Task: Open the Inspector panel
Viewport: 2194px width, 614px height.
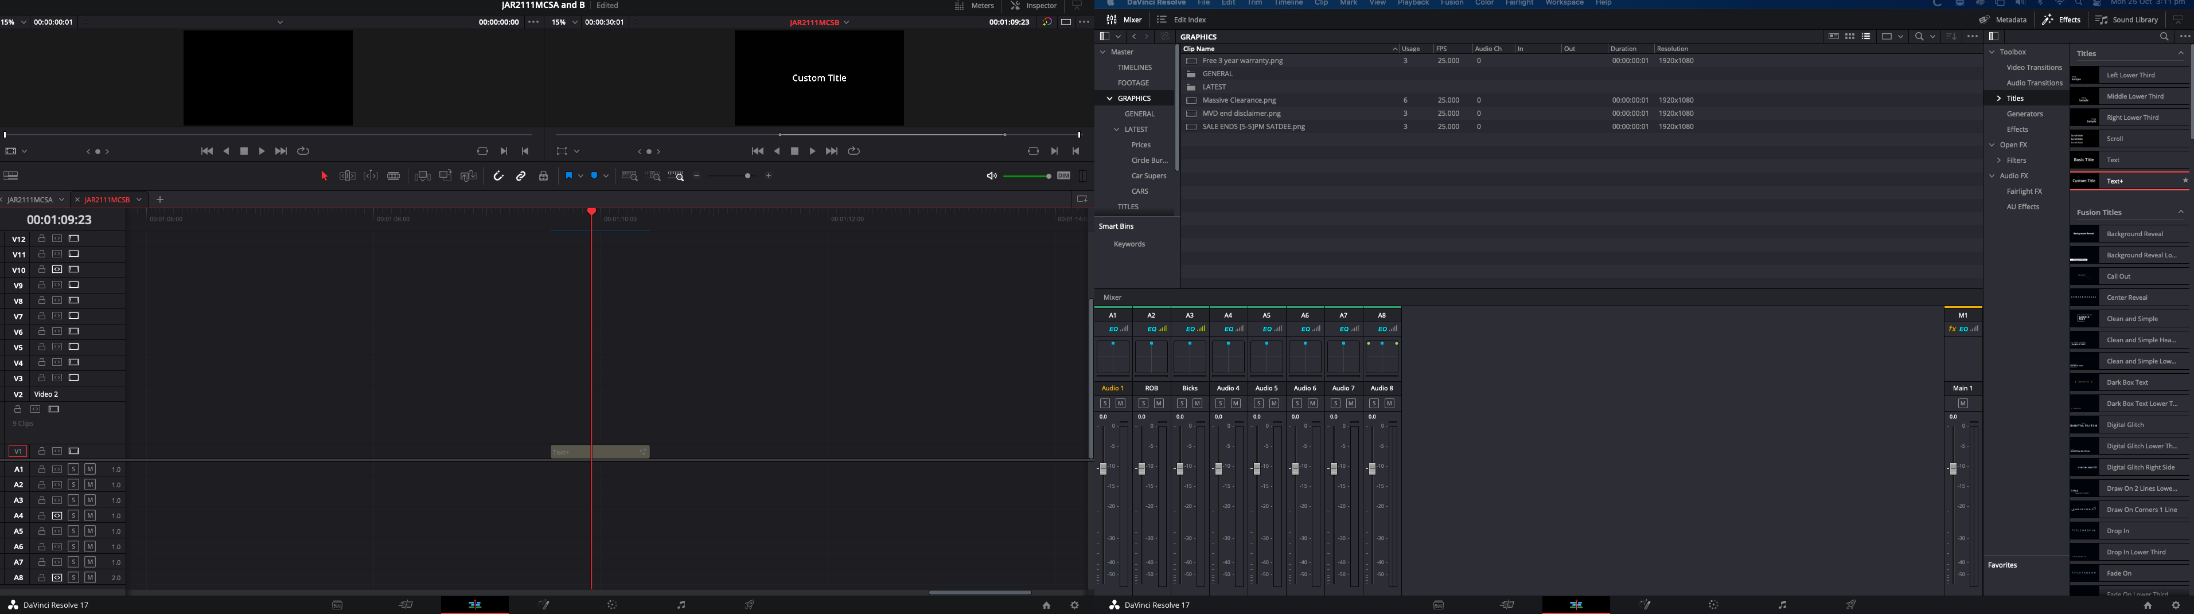Action: click(1034, 6)
